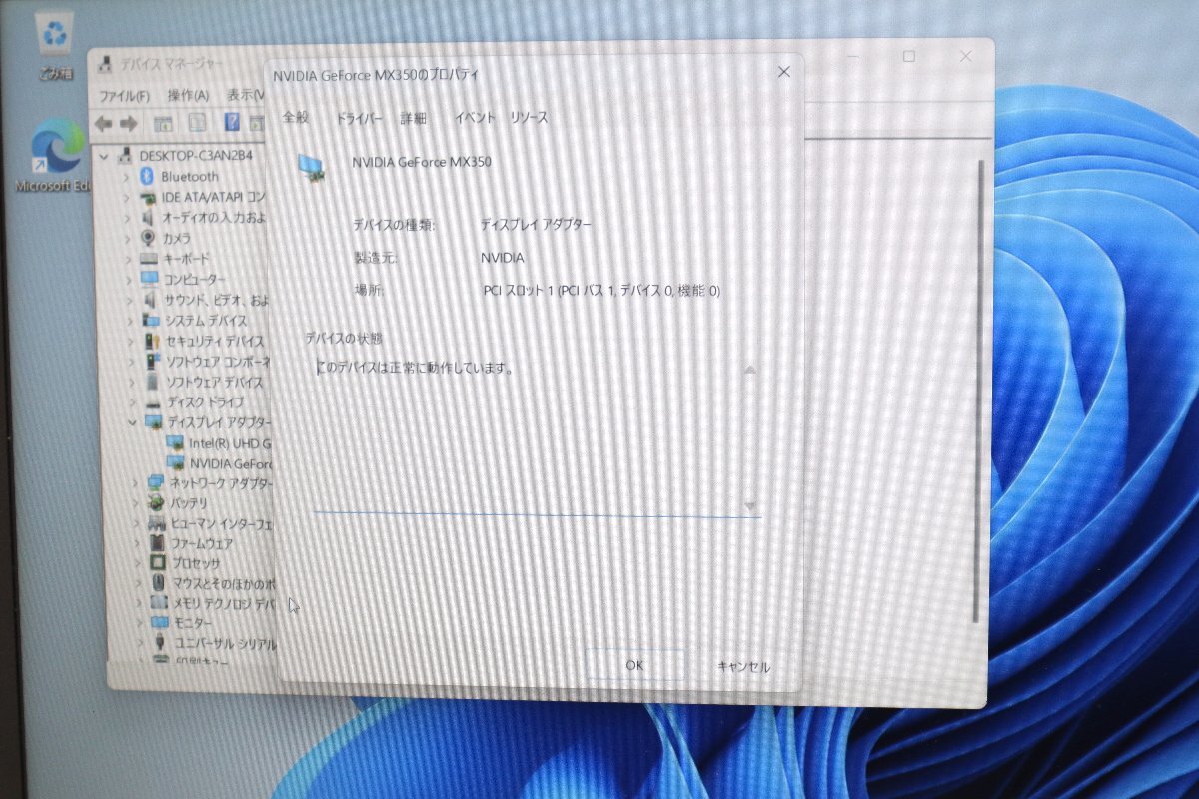Click the セキュリティ デバイス key icon
This screenshot has width=1199, height=799.
150,341
